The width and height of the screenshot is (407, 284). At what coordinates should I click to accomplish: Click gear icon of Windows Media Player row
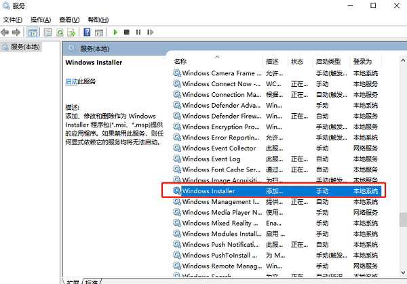point(177,212)
